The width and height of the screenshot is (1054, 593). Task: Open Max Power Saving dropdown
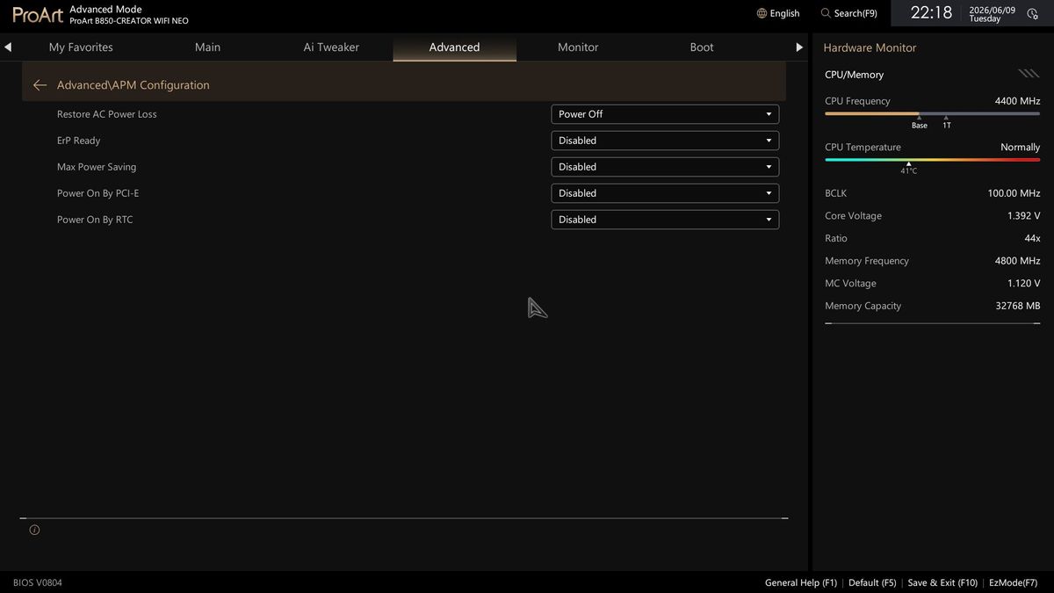coord(665,167)
